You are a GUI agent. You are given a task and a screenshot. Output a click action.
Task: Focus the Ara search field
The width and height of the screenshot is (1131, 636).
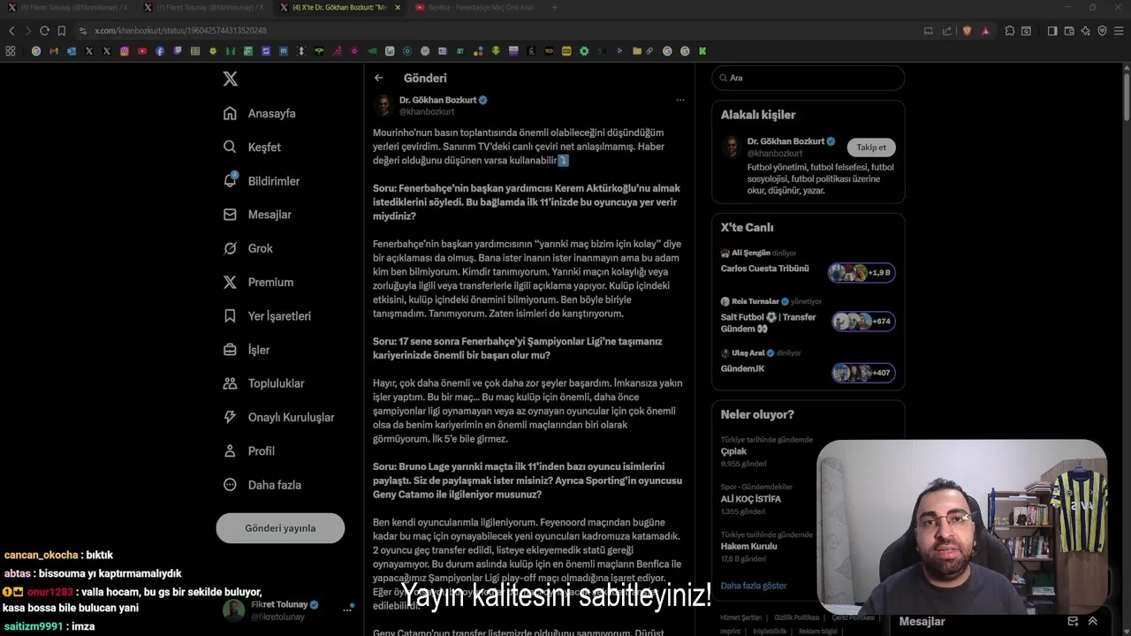(808, 78)
